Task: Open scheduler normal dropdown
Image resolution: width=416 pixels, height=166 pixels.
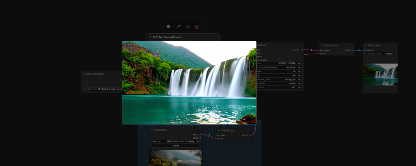Action: (x=278, y=83)
